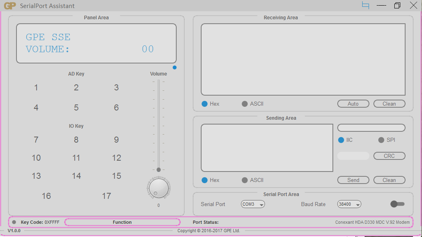This screenshot has width=422, height=237.
Task: Click the Port Status label
Action: (206, 222)
